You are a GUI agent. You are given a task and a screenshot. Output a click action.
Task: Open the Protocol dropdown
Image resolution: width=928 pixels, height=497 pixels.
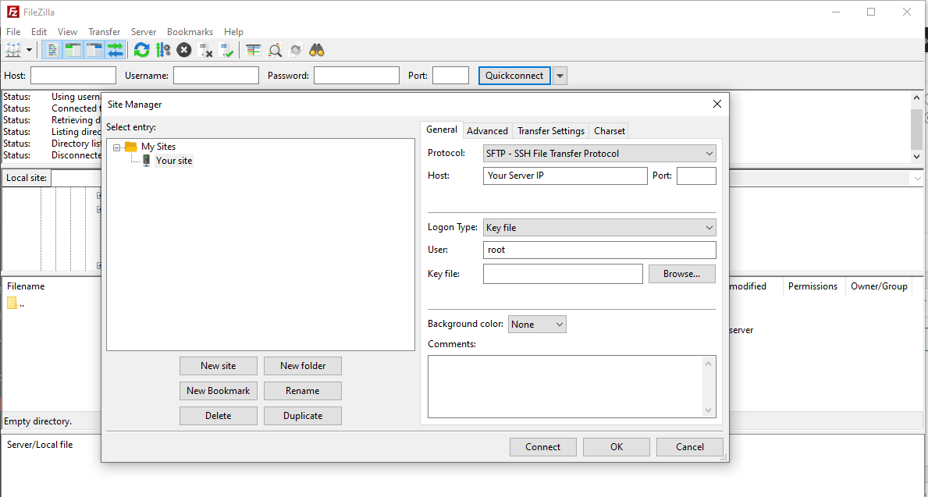click(x=599, y=153)
